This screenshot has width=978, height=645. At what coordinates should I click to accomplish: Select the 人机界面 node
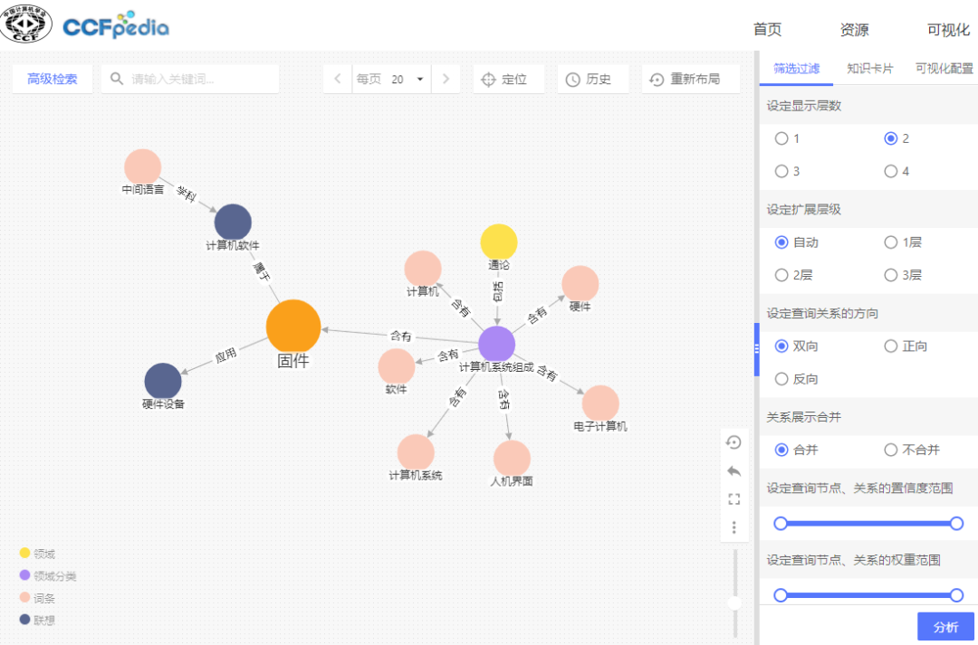(512, 459)
